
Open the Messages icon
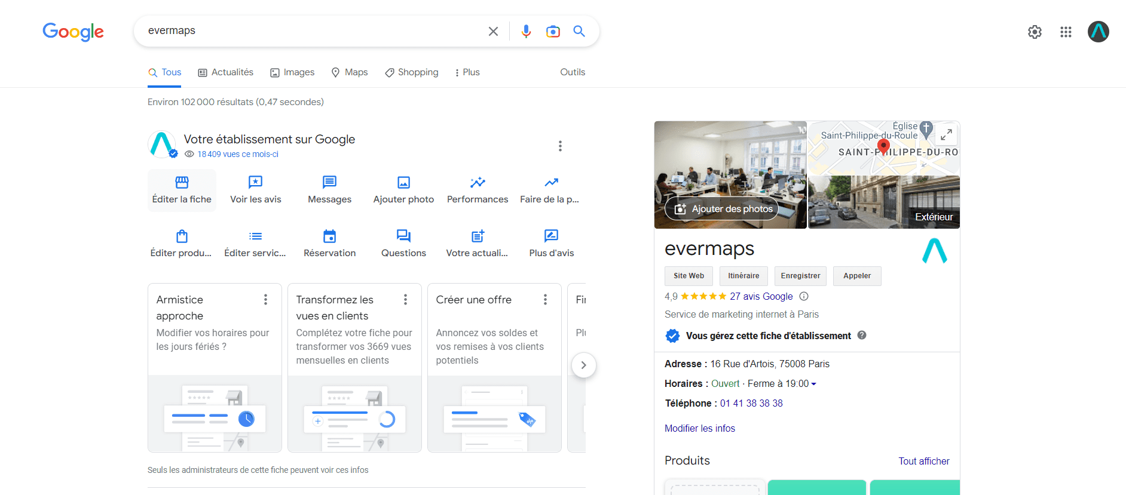click(x=329, y=182)
